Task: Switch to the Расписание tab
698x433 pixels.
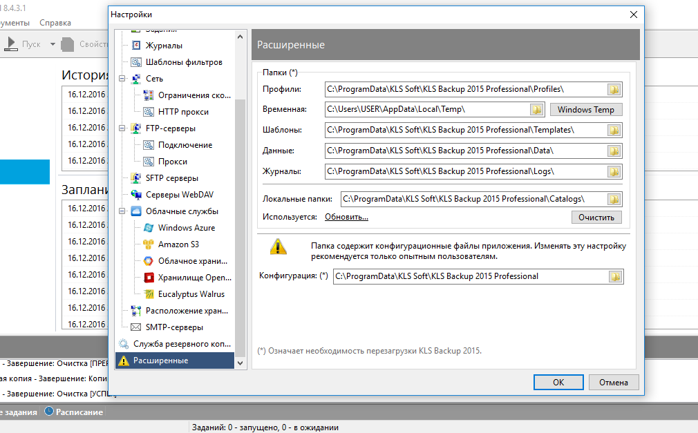Action: coord(74,412)
